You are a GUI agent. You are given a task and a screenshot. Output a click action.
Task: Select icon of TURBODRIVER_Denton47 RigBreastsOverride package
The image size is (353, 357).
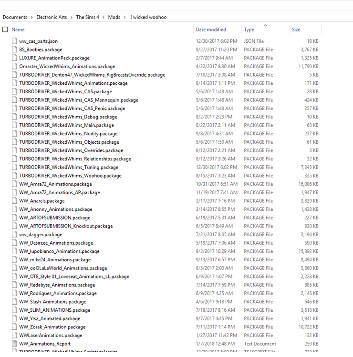[14, 75]
